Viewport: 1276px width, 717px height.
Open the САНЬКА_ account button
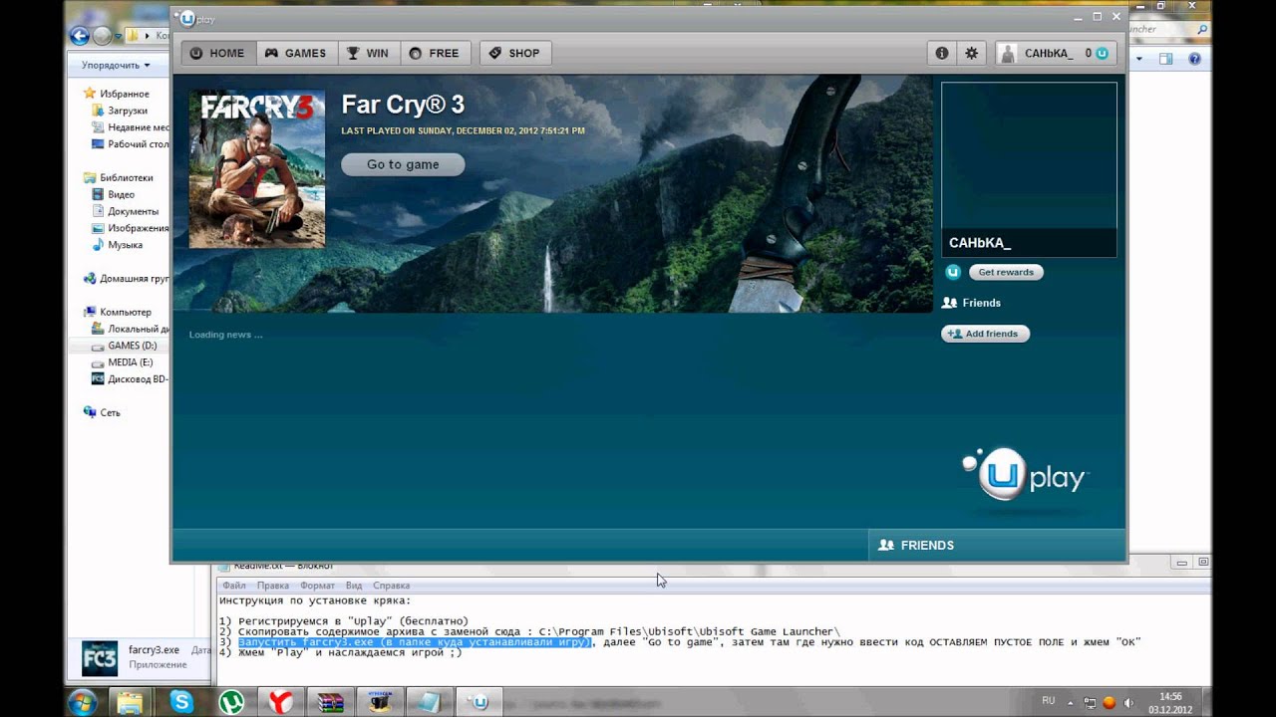pyautogui.click(x=1056, y=53)
